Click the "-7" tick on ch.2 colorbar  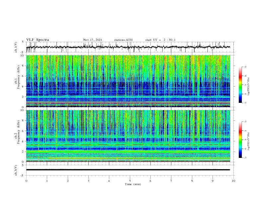pyautogui.click(x=245, y=158)
